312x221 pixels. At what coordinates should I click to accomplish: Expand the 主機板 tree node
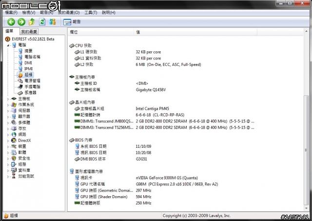pos(8,99)
